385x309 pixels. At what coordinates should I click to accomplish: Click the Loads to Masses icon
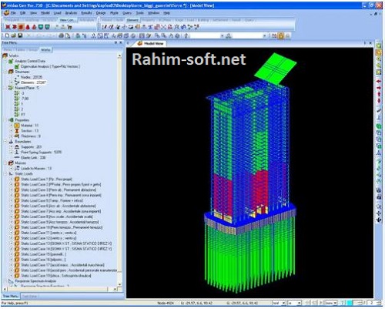17,168
